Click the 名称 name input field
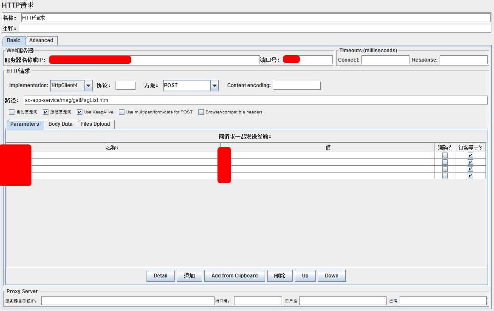This screenshot has width=494, height=311. pos(256,18)
